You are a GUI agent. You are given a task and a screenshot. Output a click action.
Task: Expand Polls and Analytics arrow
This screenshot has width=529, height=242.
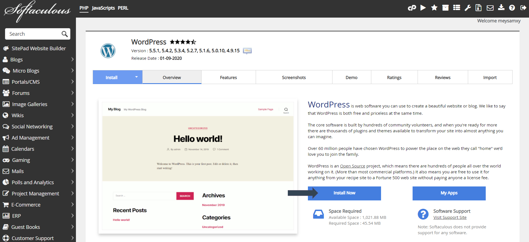coord(72,182)
